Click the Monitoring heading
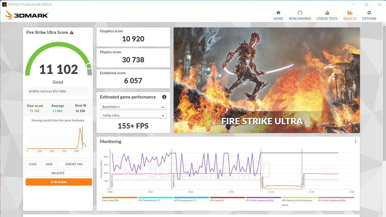This screenshot has width=386, height=217. (110, 142)
